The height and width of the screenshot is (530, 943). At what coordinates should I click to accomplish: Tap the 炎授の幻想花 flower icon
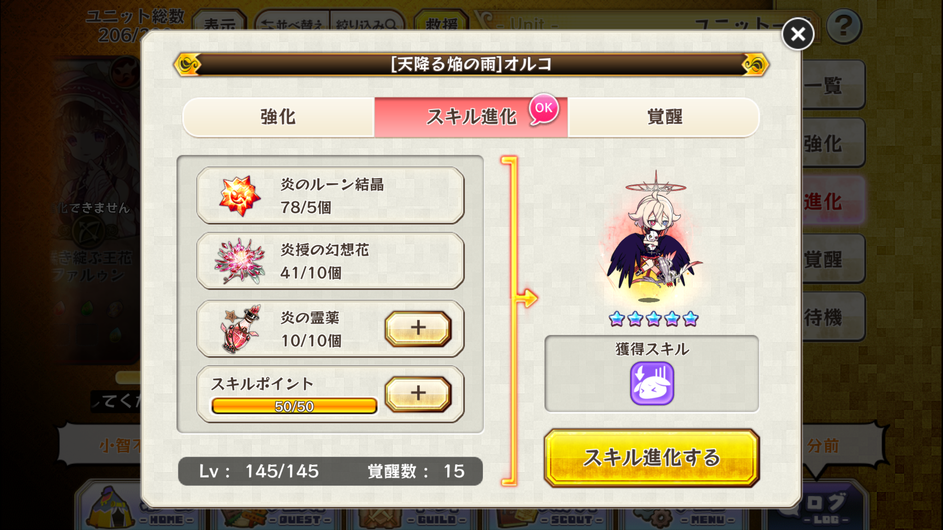239,261
